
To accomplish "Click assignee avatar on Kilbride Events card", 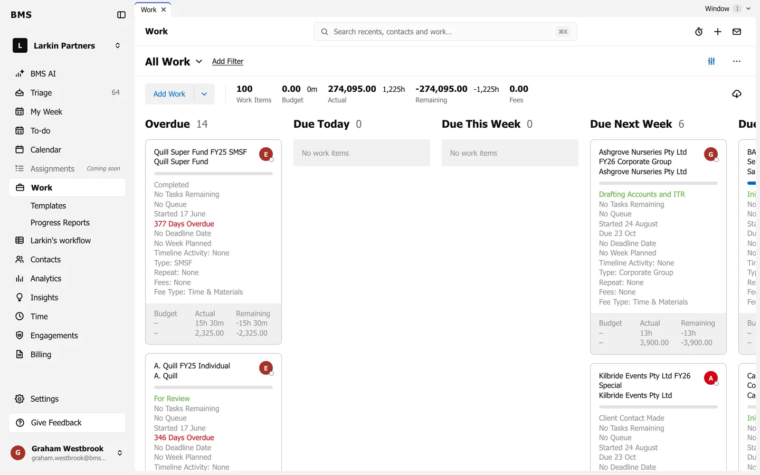I will [x=711, y=378].
